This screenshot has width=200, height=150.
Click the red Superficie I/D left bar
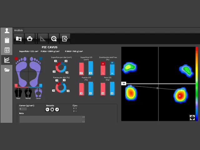[81, 69]
